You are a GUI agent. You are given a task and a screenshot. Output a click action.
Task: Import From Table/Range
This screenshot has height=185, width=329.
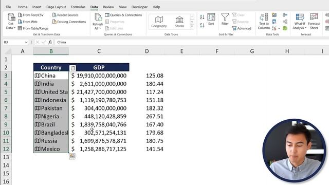(33, 28)
